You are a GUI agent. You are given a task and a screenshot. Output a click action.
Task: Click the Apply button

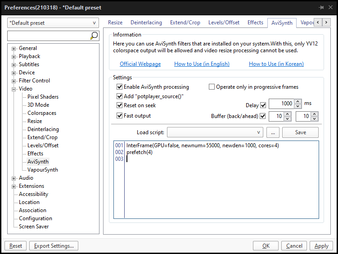tap(321, 246)
